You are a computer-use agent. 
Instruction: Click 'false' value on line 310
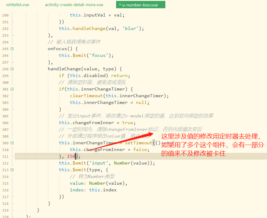[140, 150]
